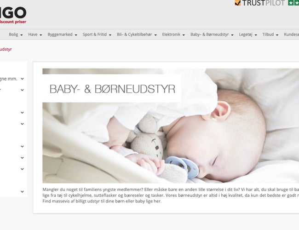Click the Trustpilot logo checkmark icon

[238, 3]
